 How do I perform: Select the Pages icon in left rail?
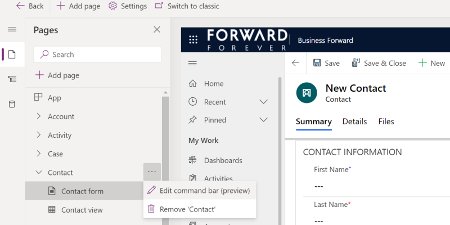(x=12, y=54)
